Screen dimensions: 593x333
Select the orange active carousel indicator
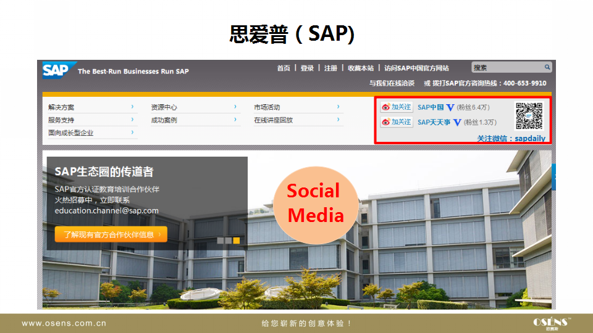click(x=237, y=240)
